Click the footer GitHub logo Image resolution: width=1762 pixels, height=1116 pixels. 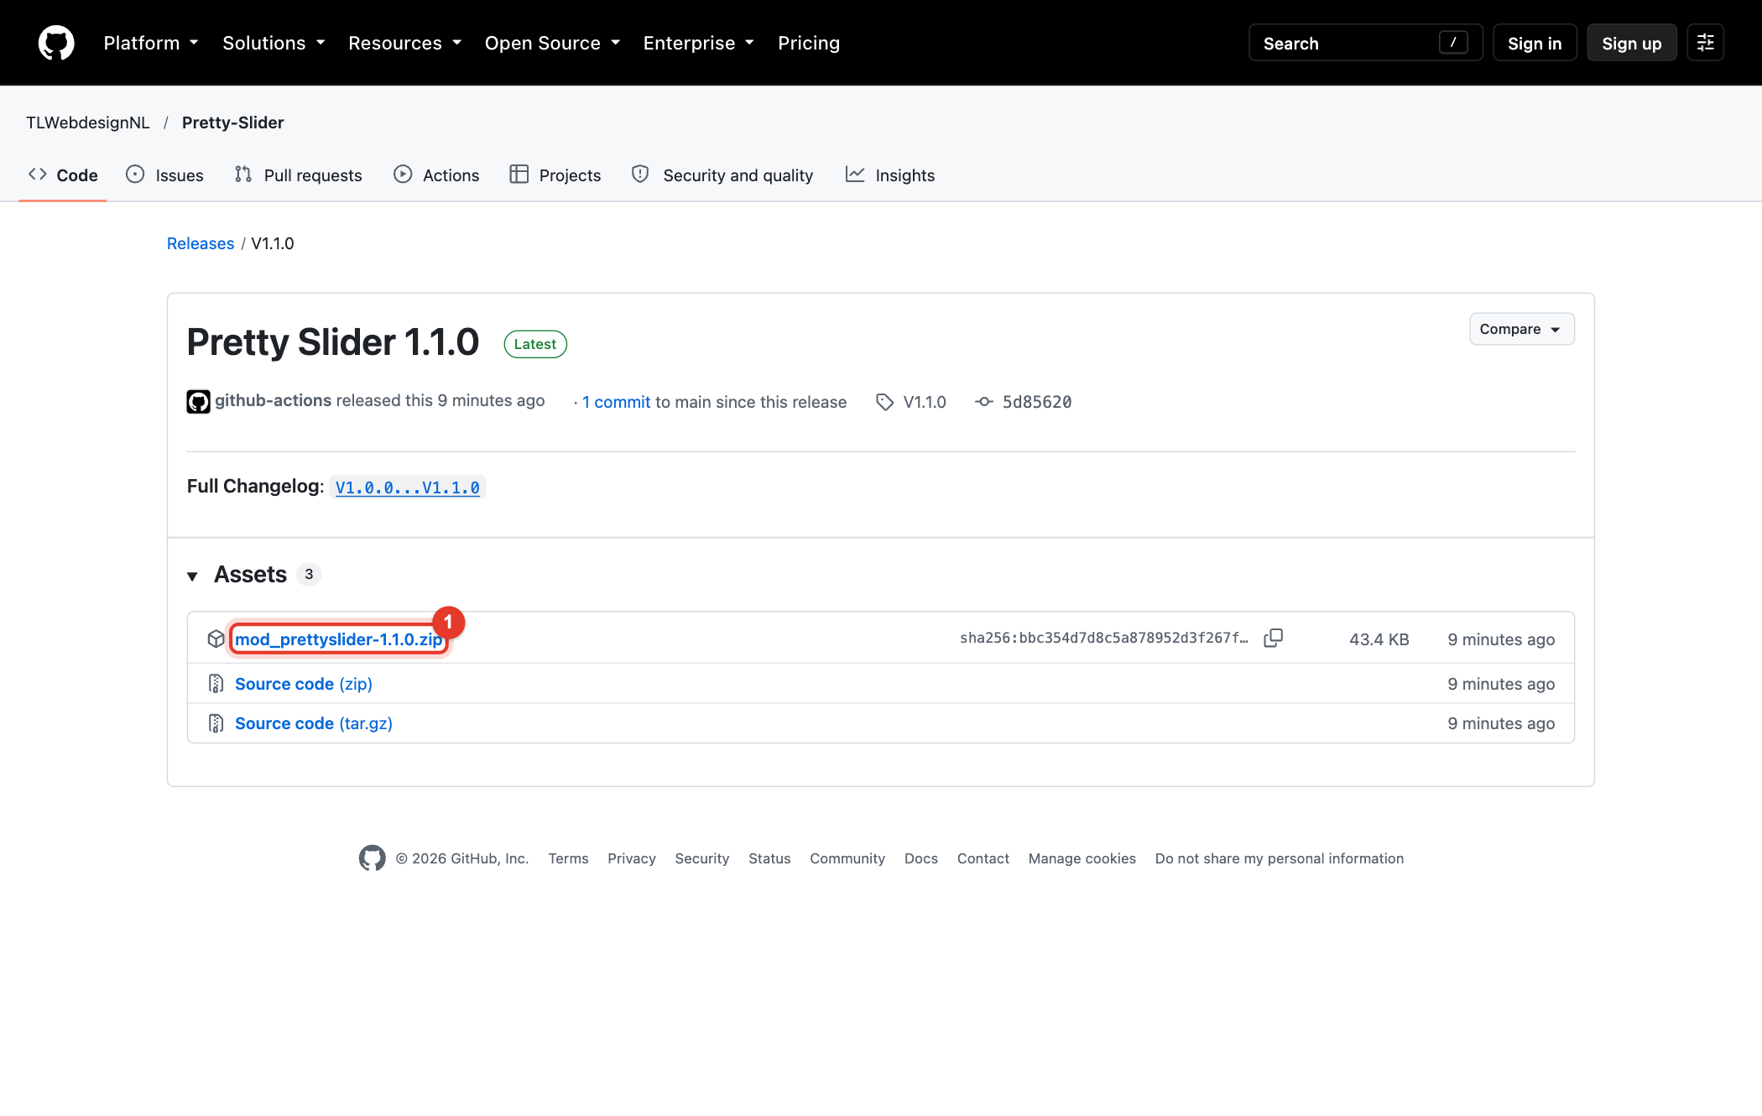click(373, 858)
